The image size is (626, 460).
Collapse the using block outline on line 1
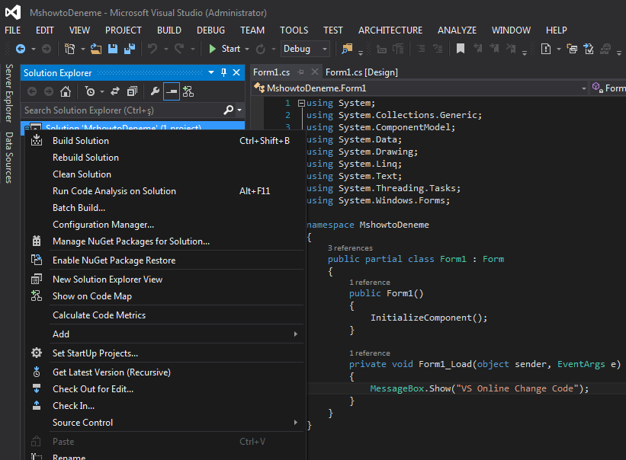tap(301, 104)
